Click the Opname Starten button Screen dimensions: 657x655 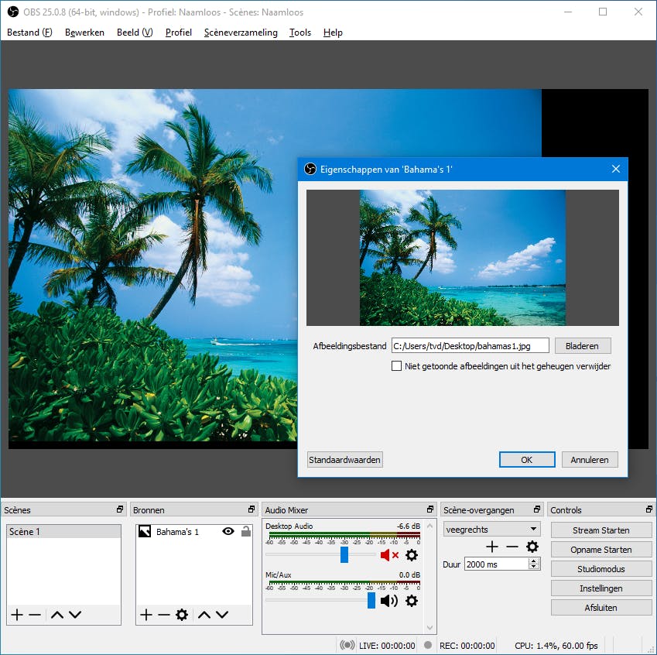(601, 549)
